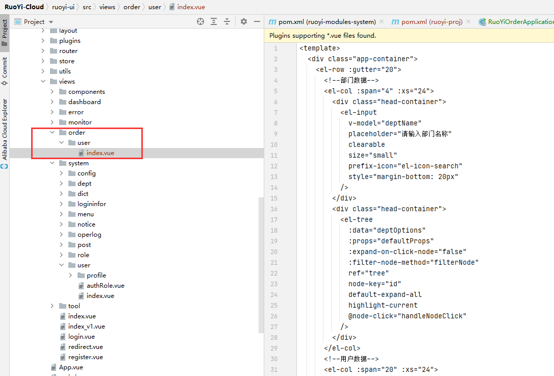The height and width of the screenshot is (376, 554).
Task: Click the Collapse All icon in Project panel
Action: click(227, 21)
